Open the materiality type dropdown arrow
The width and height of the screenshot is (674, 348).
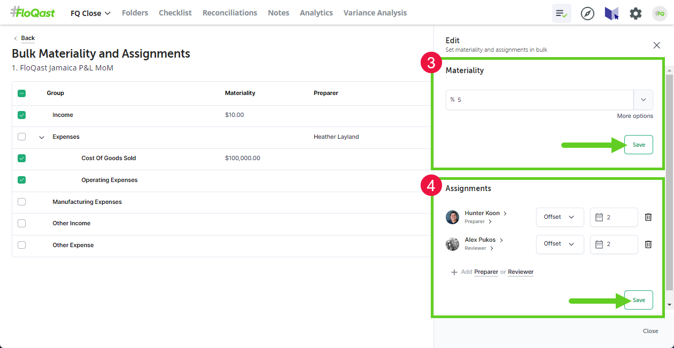coord(643,100)
